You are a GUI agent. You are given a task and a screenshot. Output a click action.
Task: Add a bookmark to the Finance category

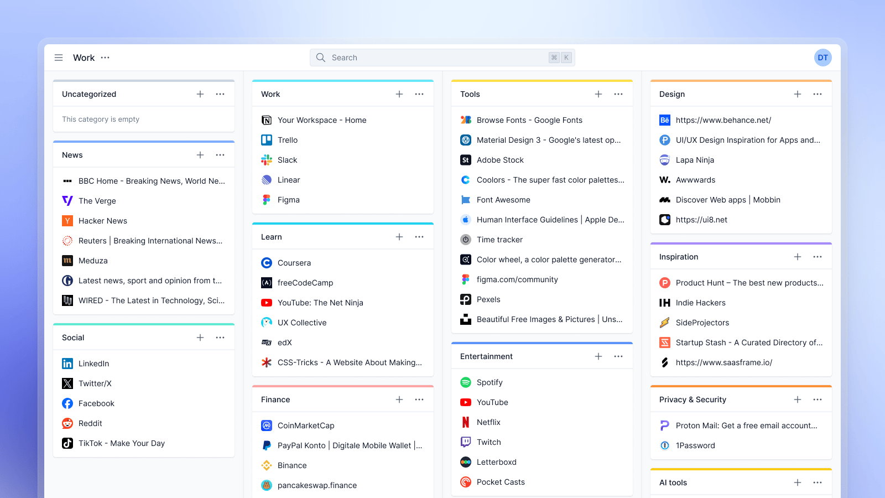[399, 400]
